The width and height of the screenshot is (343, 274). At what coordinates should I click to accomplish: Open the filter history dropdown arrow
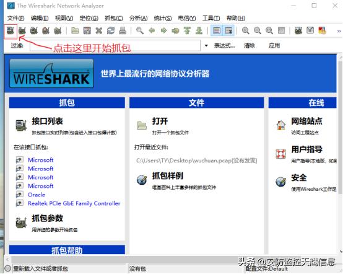click(x=206, y=45)
